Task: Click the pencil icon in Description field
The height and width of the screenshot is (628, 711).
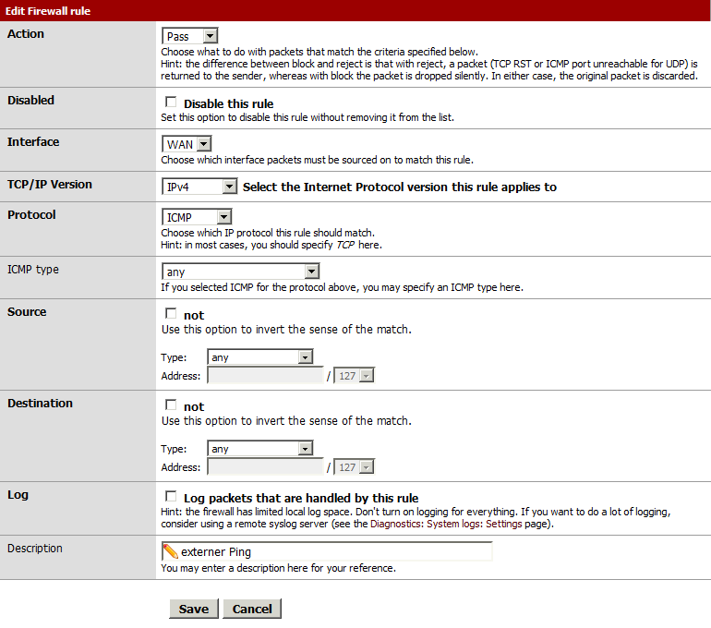Action: (171, 551)
